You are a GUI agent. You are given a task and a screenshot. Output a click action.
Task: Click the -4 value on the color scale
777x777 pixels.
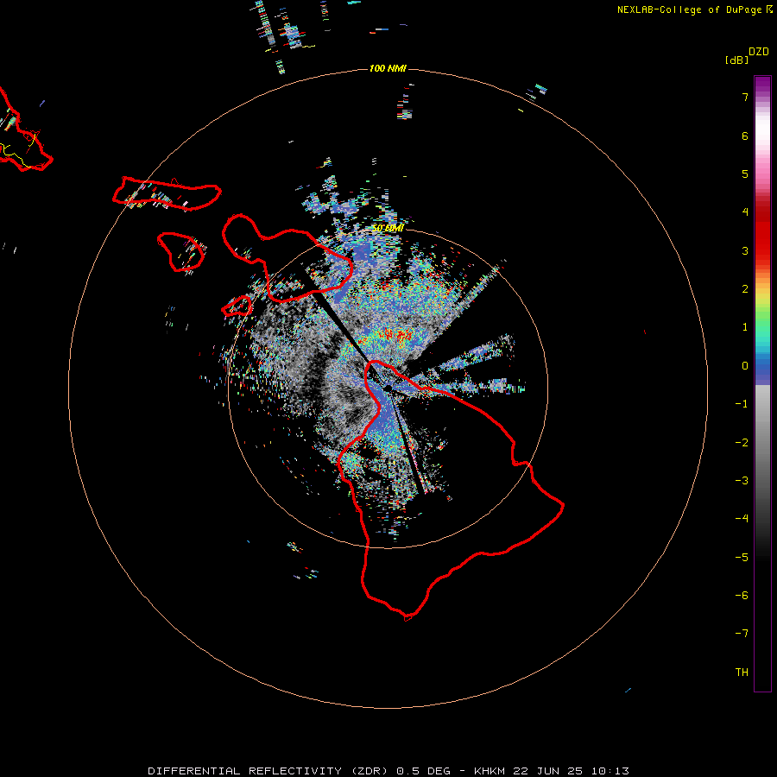point(742,519)
